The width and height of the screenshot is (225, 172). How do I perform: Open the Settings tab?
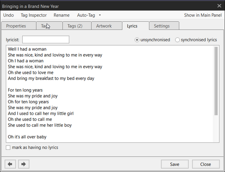(164, 26)
